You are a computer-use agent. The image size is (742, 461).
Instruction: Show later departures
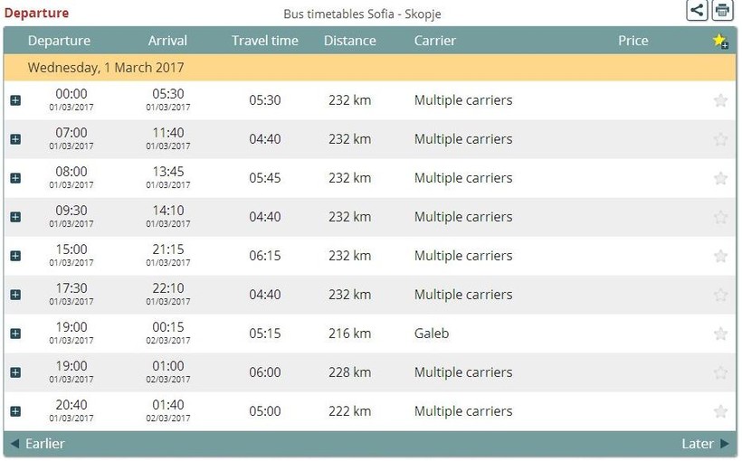point(704,444)
